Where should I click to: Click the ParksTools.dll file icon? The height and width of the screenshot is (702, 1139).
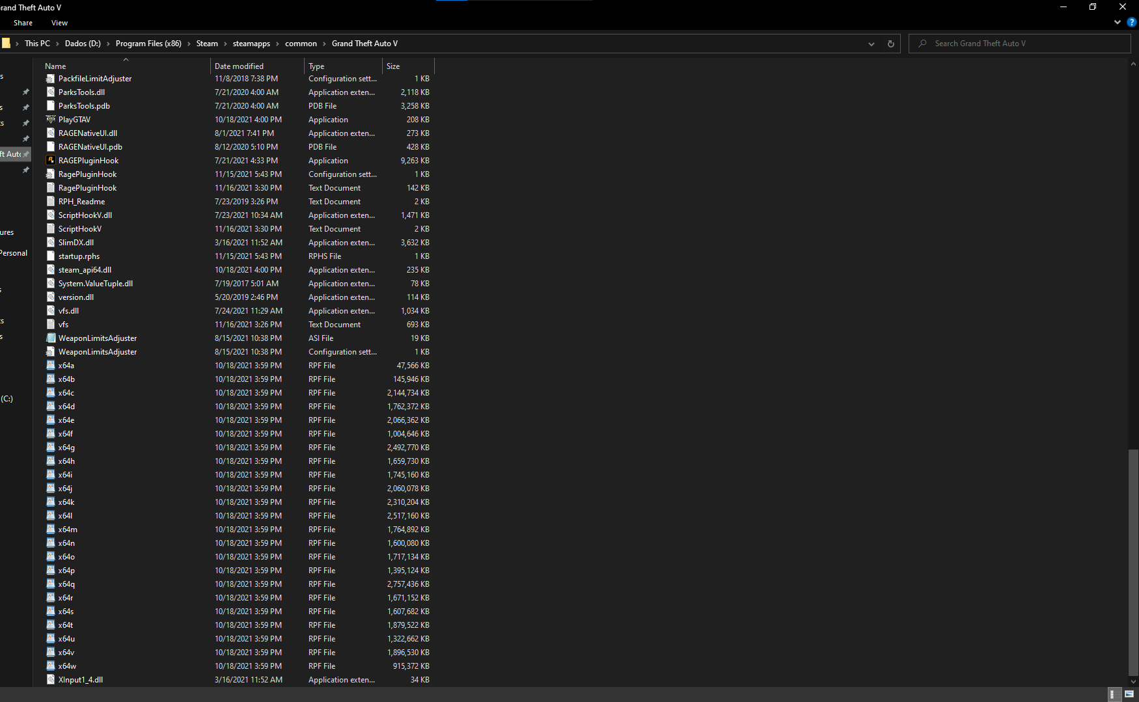(x=51, y=92)
